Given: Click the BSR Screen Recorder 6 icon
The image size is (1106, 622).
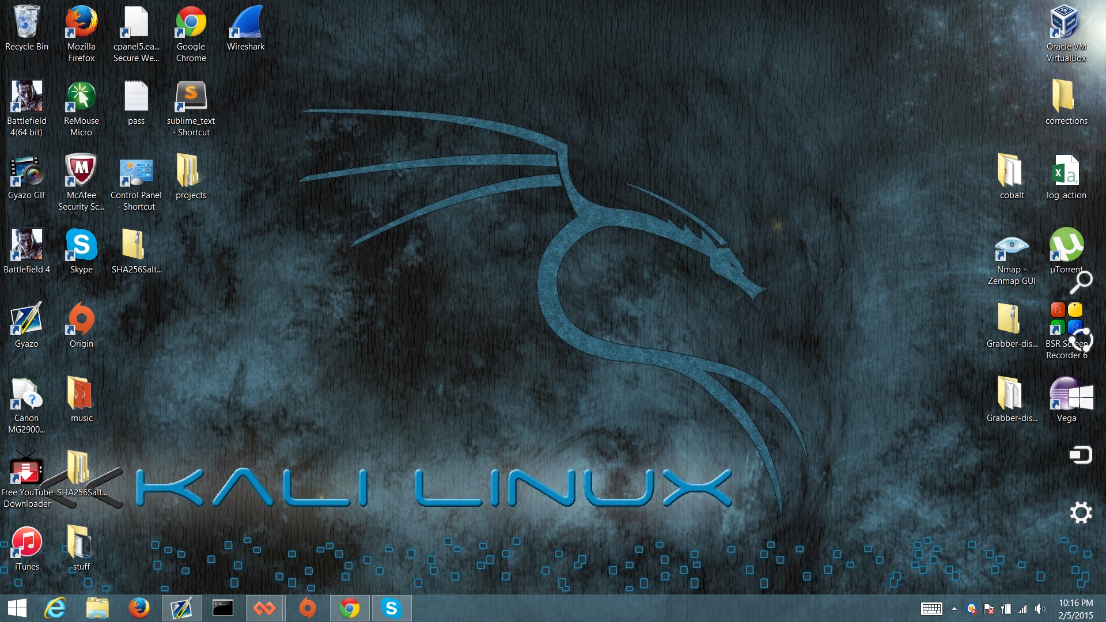Looking at the screenshot, I should 1066,331.
